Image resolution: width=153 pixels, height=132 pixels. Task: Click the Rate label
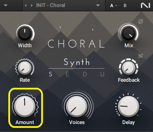[x=25, y=80]
